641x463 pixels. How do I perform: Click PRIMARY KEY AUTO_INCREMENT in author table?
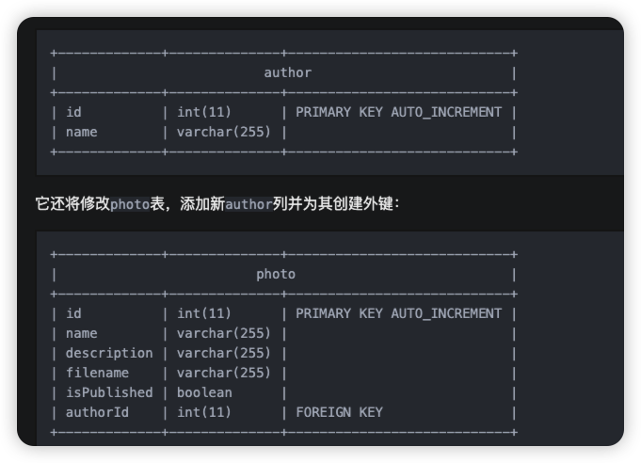pos(398,112)
